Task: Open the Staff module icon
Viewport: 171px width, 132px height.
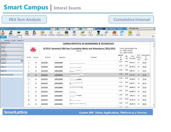Action: 34,33
